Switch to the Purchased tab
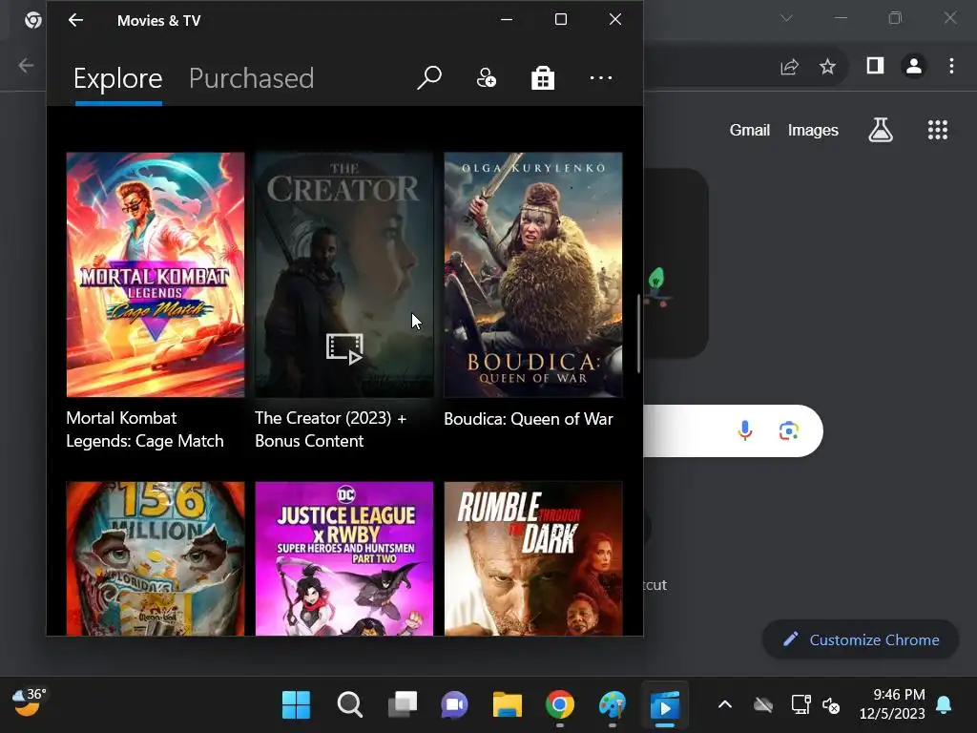 tap(251, 78)
